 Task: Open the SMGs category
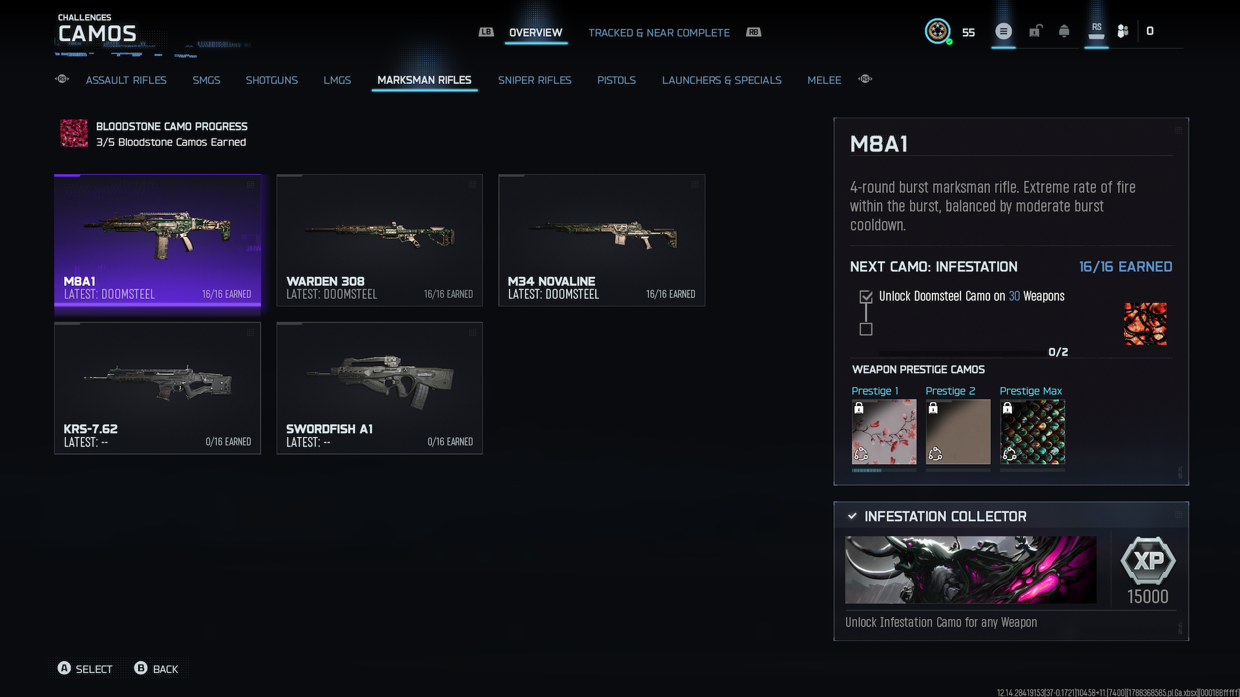point(206,80)
